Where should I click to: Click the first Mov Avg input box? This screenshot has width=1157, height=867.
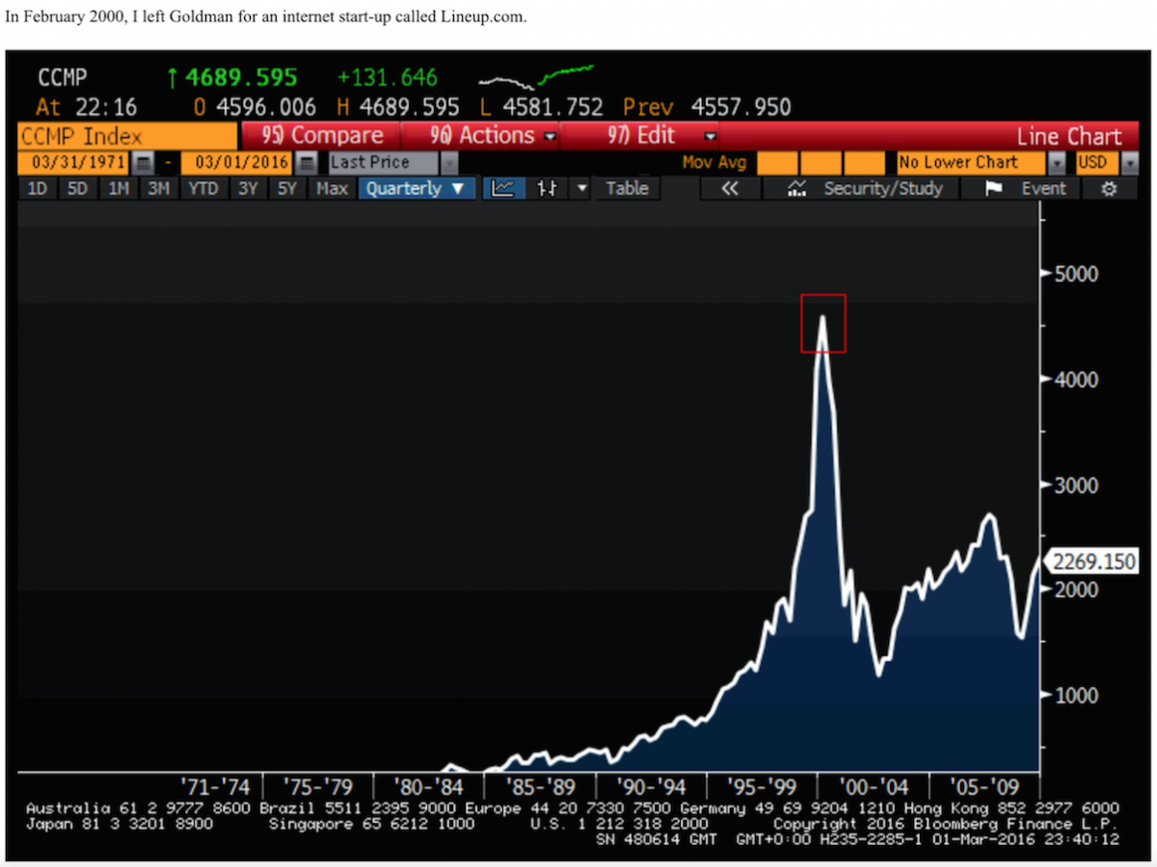[784, 163]
